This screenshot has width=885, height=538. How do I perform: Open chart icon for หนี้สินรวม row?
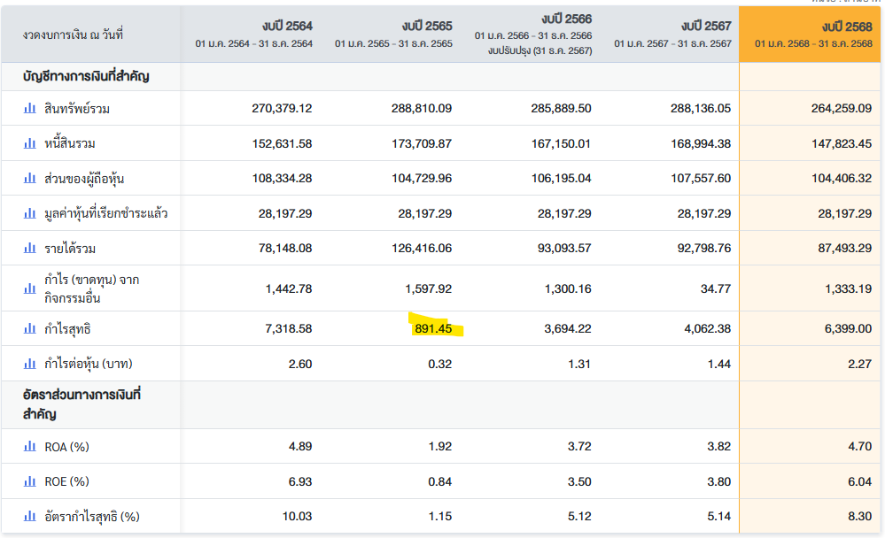(x=30, y=143)
